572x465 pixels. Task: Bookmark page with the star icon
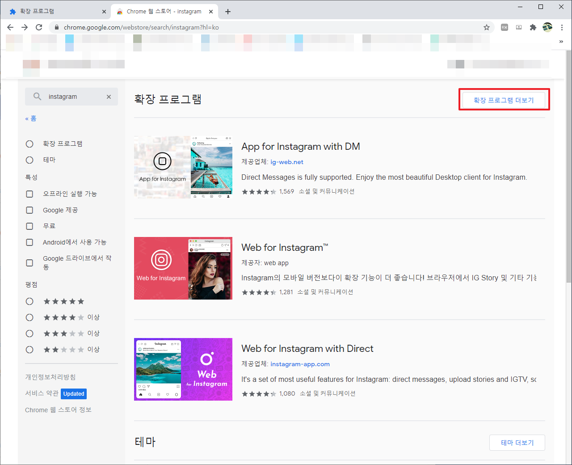pos(487,27)
